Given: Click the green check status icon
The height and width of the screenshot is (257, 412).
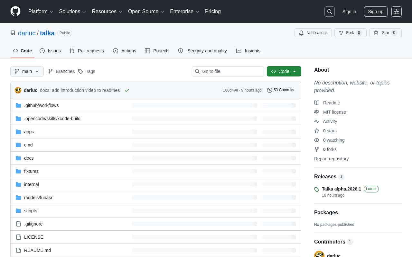Looking at the screenshot, I should click(127, 90).
